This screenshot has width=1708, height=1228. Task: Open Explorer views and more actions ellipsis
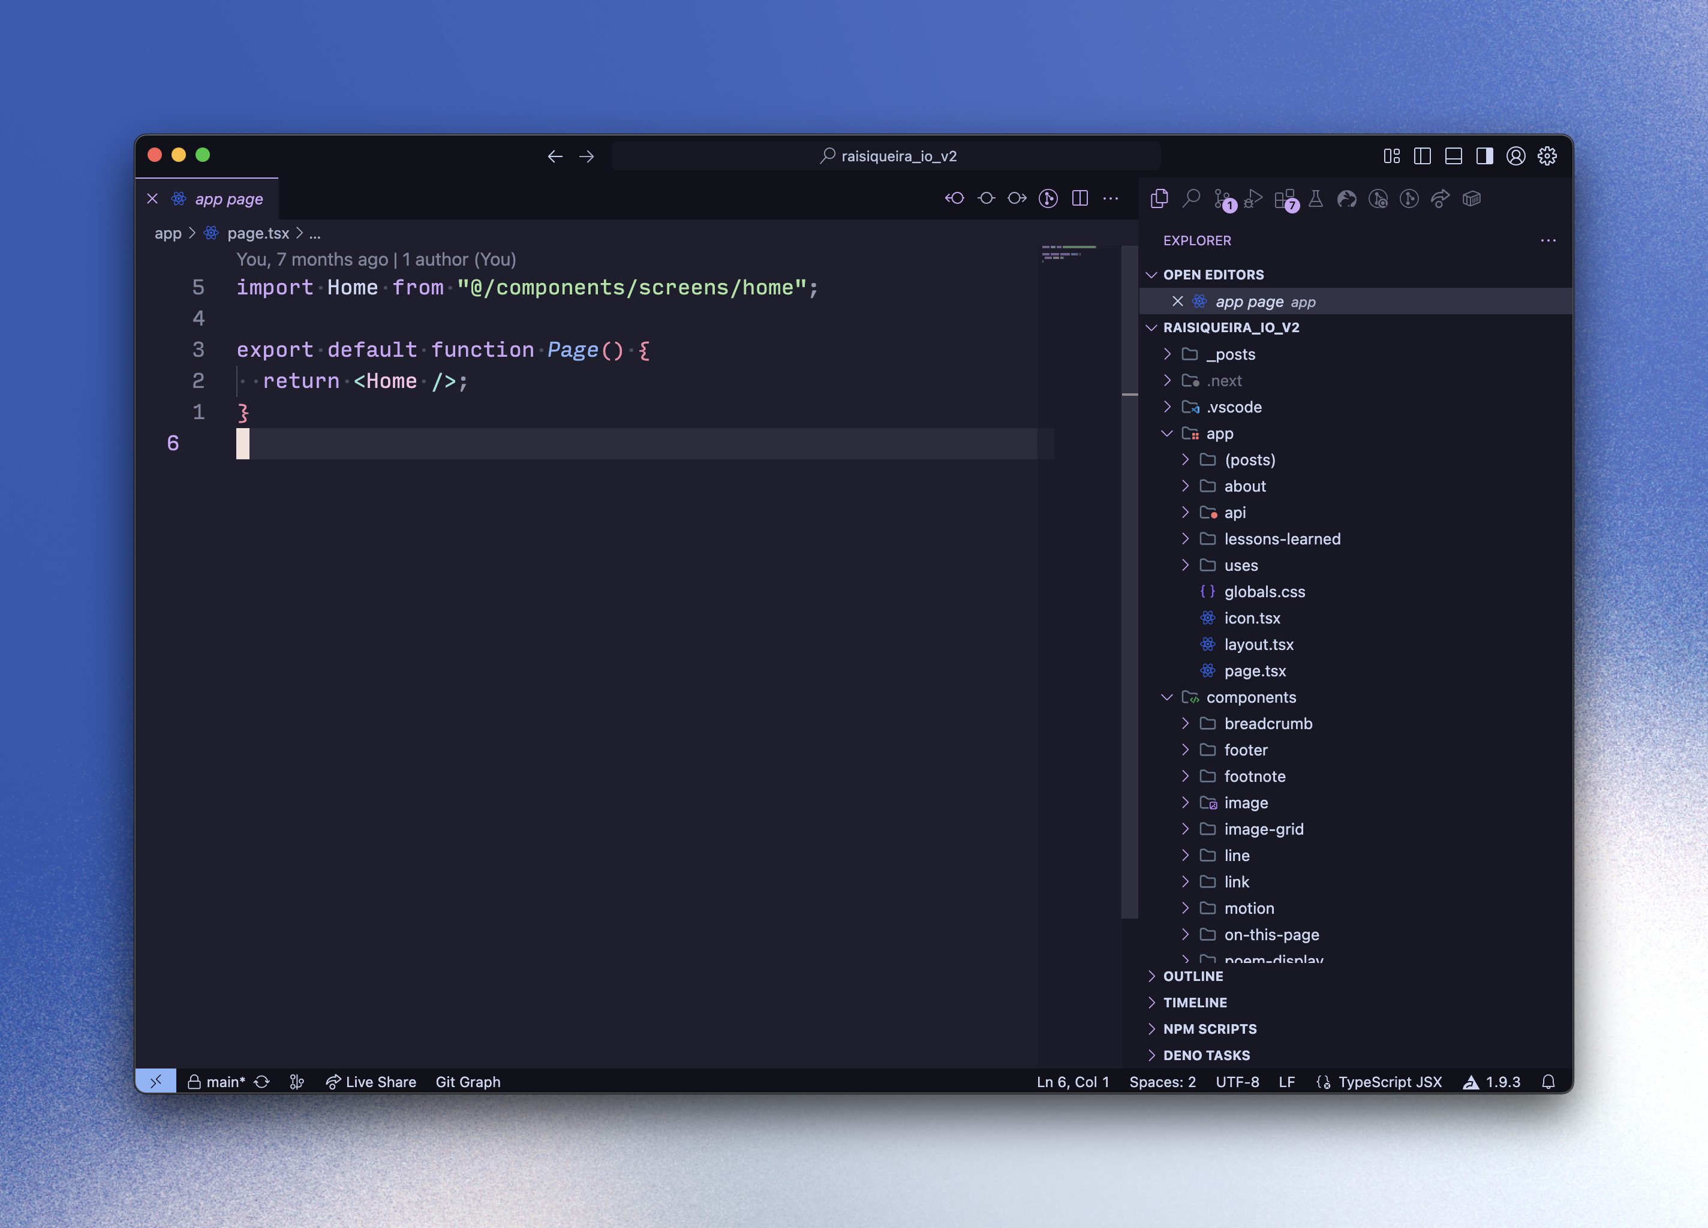1548,240
